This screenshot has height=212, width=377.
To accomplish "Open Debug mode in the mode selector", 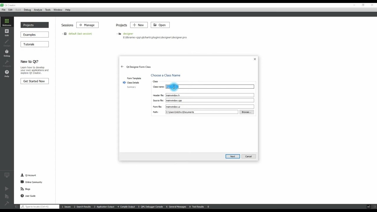I will tap(7, 53).
